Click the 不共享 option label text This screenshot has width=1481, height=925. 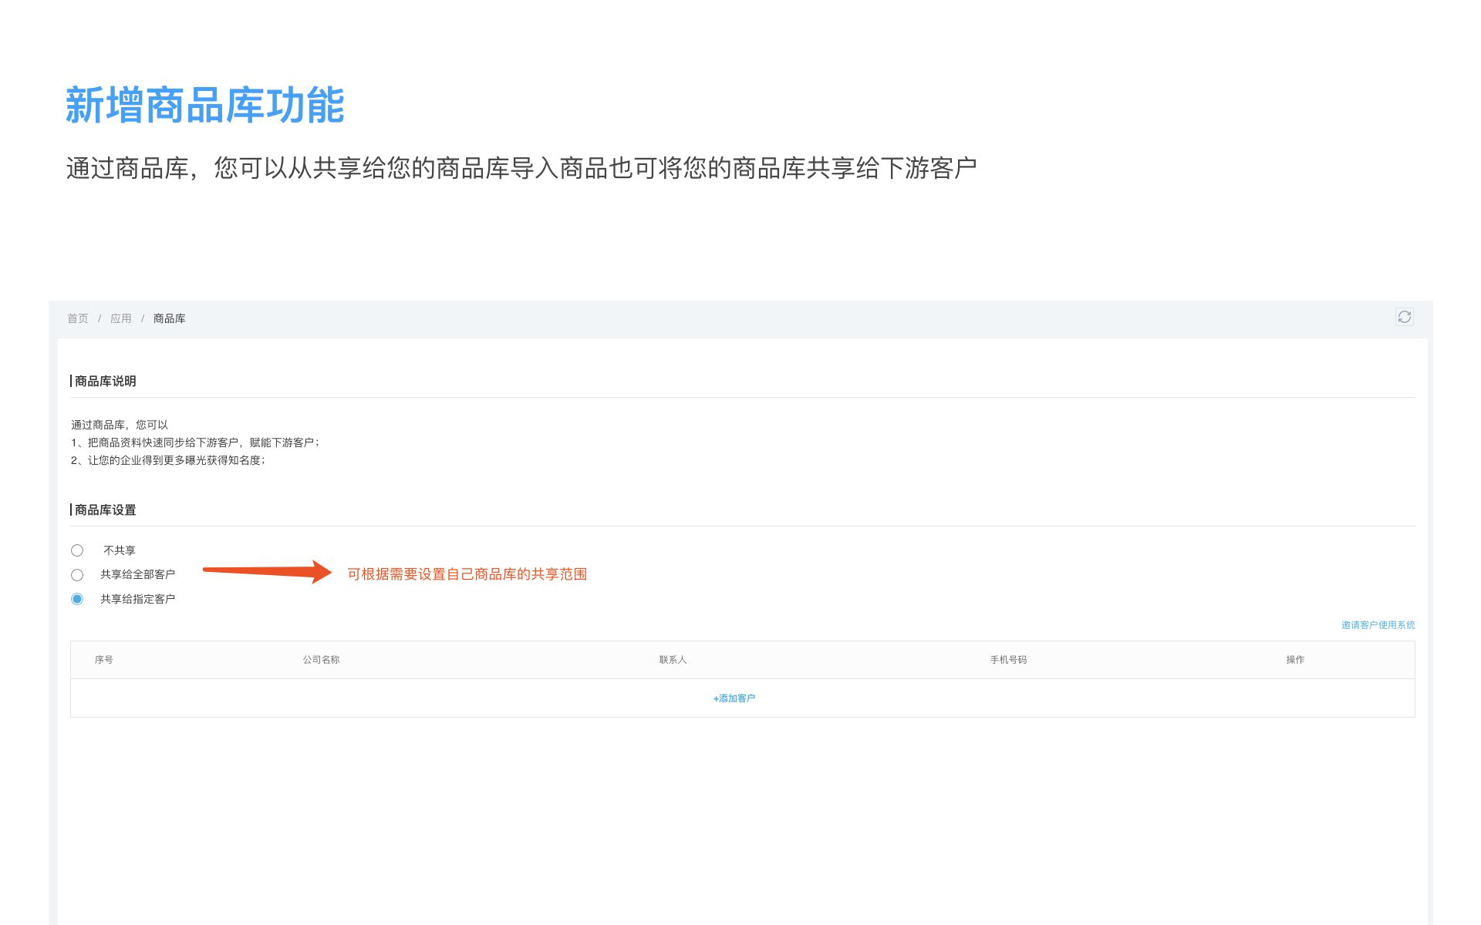click(120, 550)
